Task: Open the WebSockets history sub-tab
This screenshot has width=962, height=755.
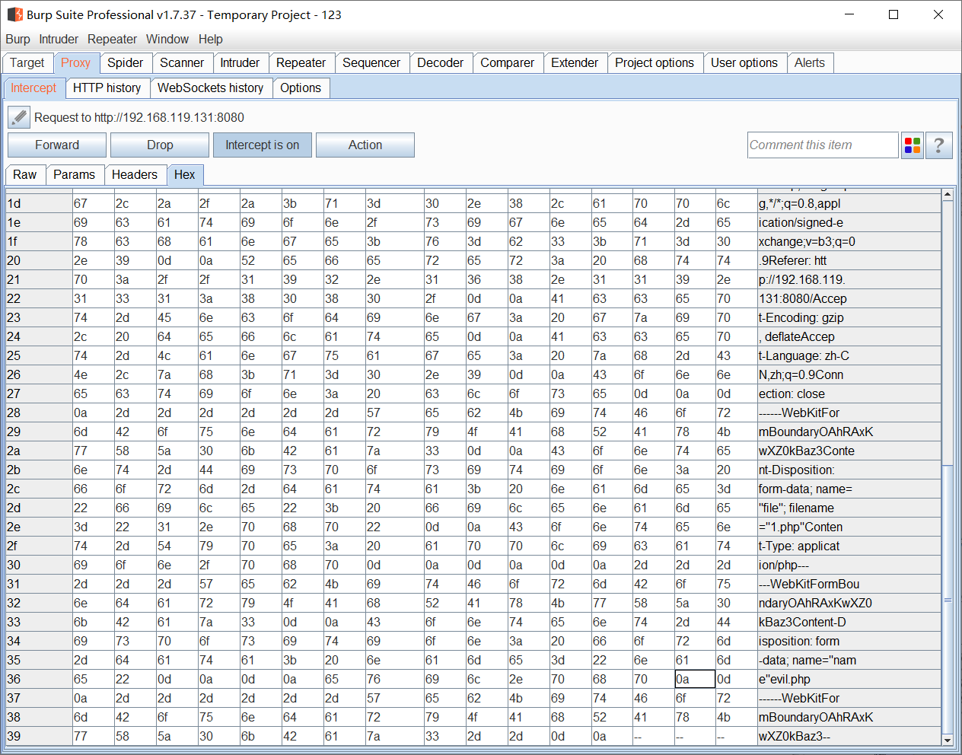Action: coord(211,88)
